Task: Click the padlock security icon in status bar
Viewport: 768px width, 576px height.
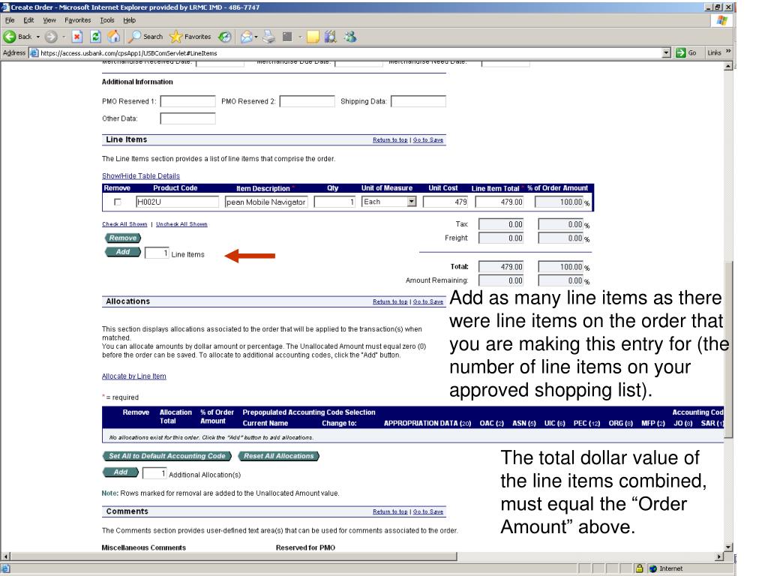Action: pos(639,568)
